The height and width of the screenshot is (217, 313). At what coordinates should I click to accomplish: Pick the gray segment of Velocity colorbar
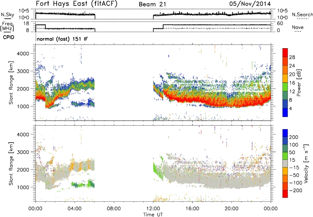[285, 163]
